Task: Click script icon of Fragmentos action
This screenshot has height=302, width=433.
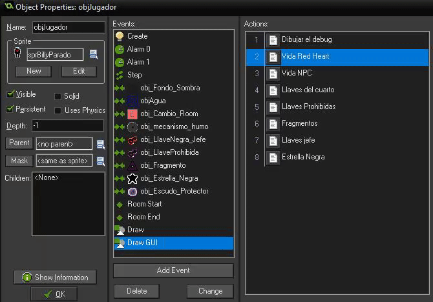Action: (x=273, y=125)
